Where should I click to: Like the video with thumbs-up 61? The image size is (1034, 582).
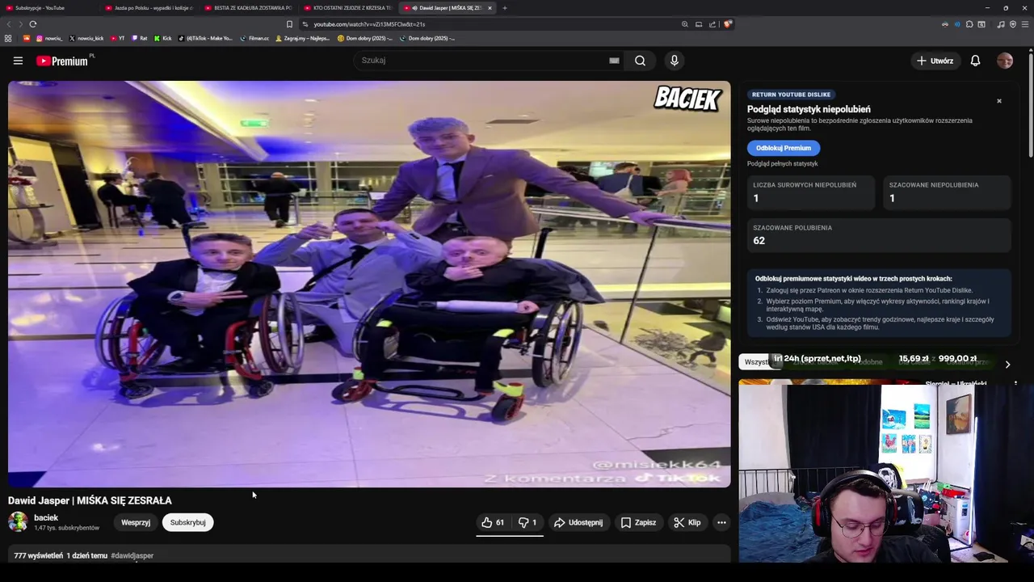(493, 522)
